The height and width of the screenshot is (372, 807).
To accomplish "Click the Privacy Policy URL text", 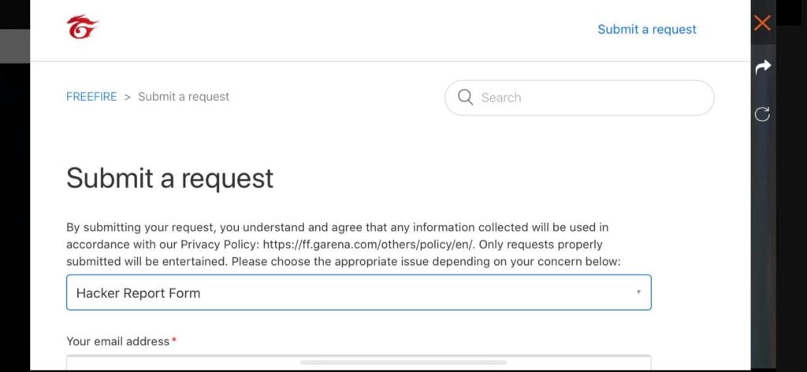I will click(369, 245).
